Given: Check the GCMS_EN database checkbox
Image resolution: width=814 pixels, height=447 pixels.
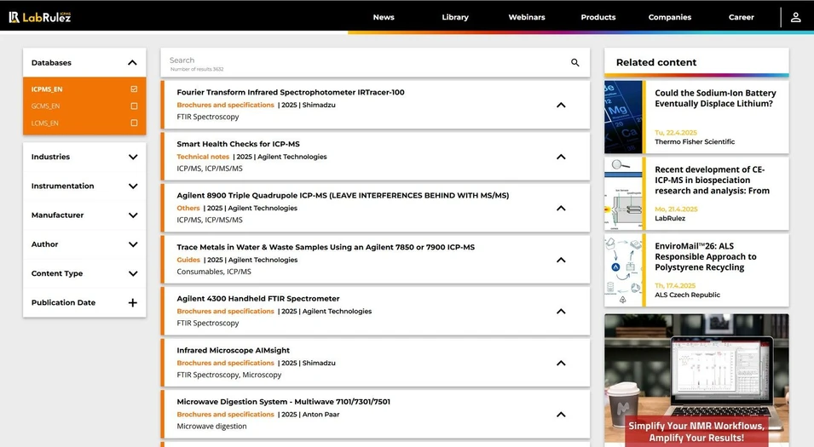Looking at the screenshot, I should (134, 106).
